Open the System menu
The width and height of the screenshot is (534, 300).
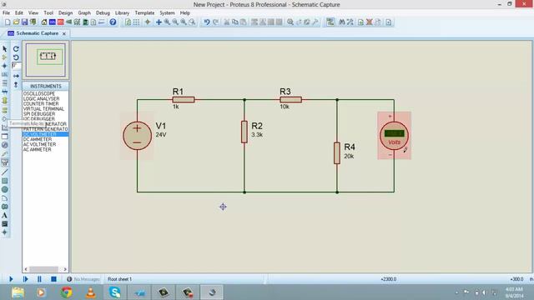[167, 13]
